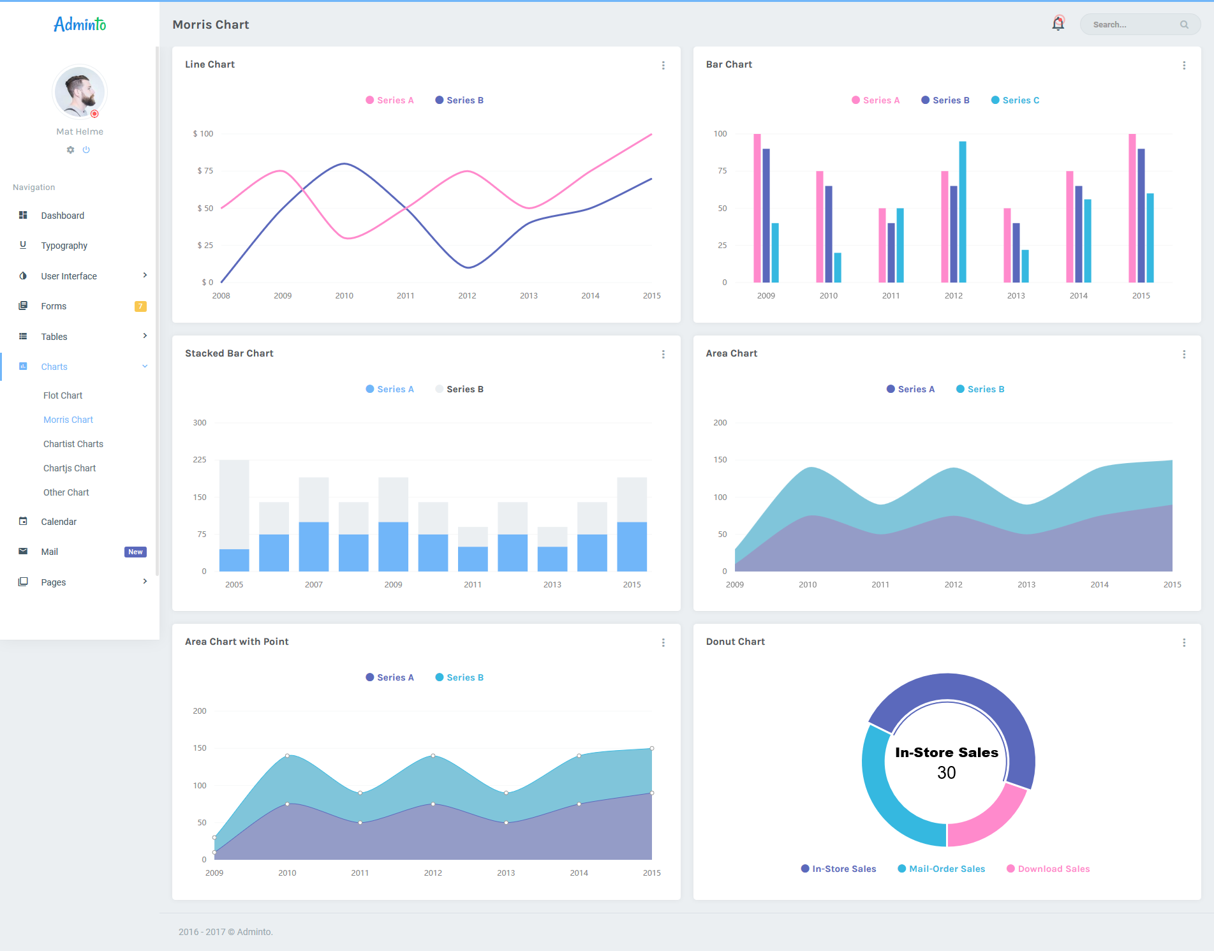Open the Calendar sidebar icon
Image resolution: width=1214 pixels, height=951 pixels.
23,521
